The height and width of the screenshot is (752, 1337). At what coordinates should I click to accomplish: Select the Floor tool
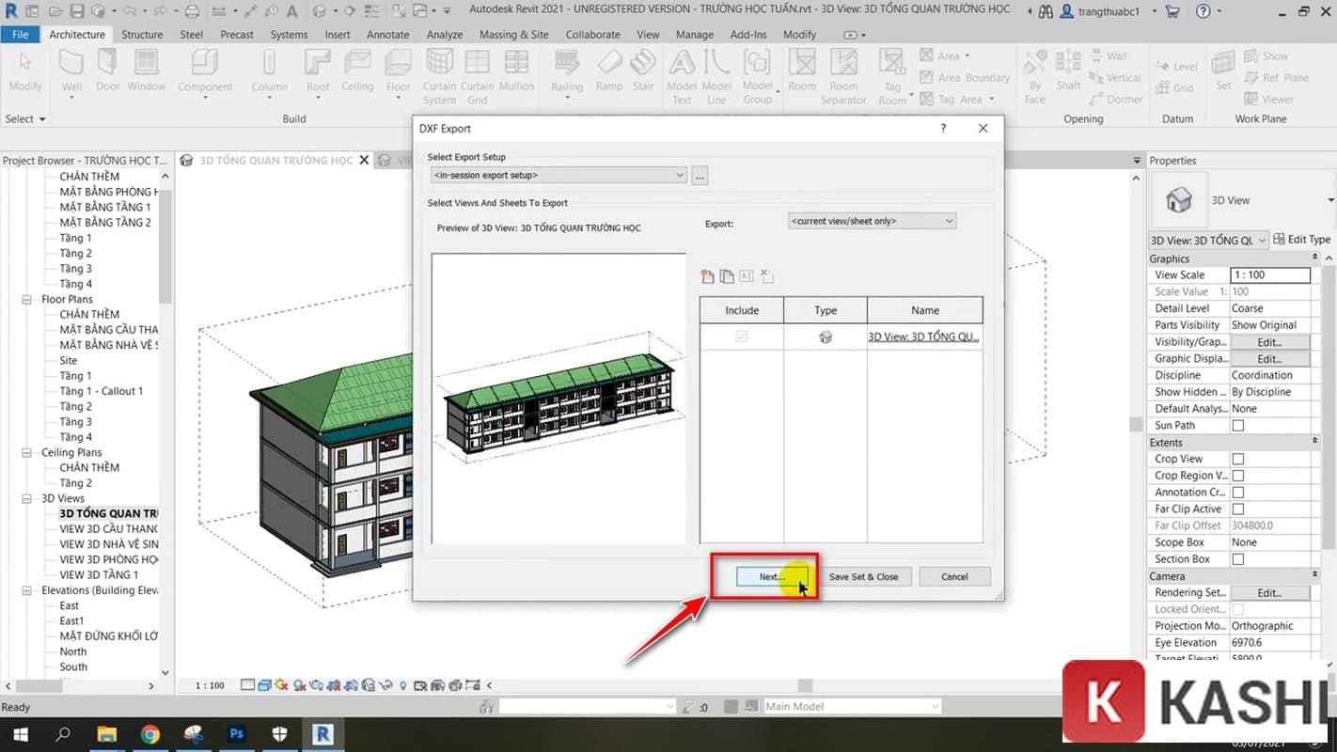[x=399, y=73]
